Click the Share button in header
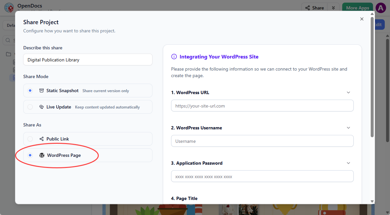Viewport: 390px width, 215px height. (314, 8)
